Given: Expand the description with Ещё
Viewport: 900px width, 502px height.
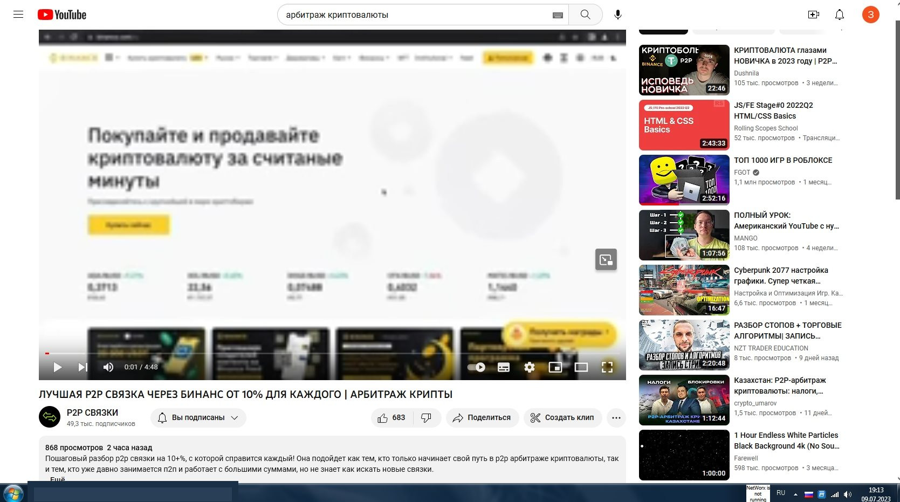Looking at the screenshot, I should pyautogui.click(x=57, y=479).
